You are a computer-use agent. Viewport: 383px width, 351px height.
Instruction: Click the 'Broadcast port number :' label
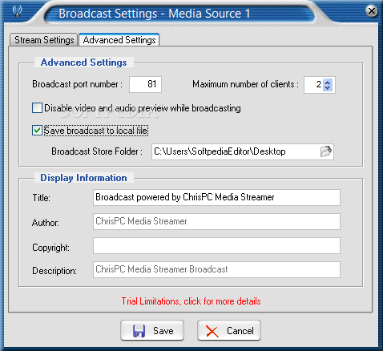(x=78, y=84)
